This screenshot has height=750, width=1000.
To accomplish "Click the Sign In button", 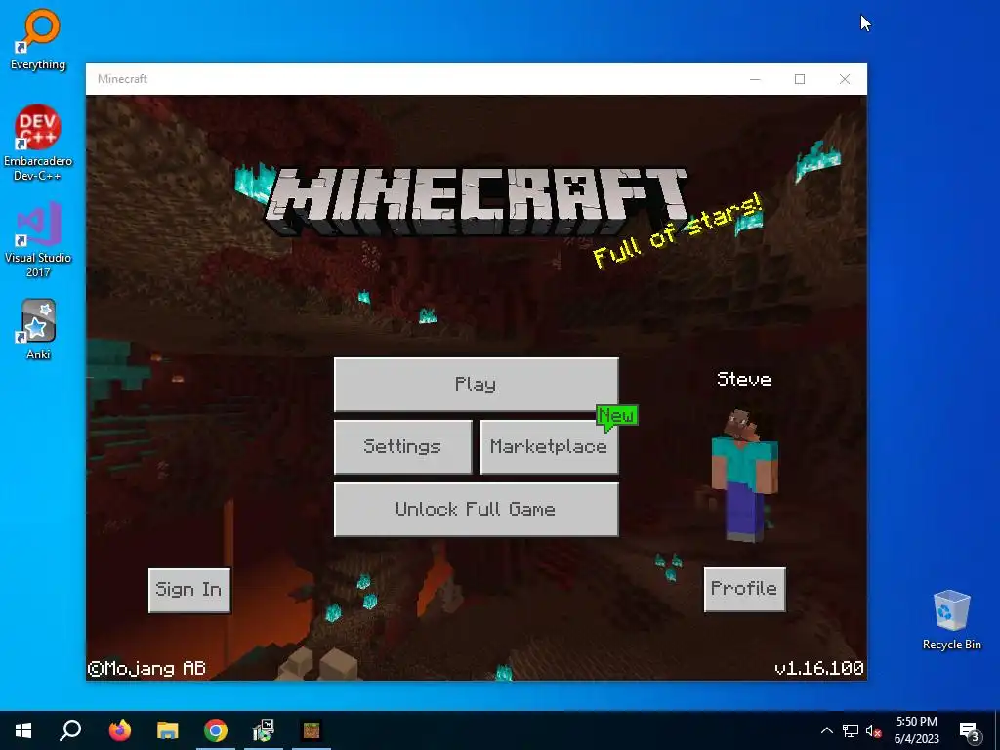I will [x=188, y=590].
